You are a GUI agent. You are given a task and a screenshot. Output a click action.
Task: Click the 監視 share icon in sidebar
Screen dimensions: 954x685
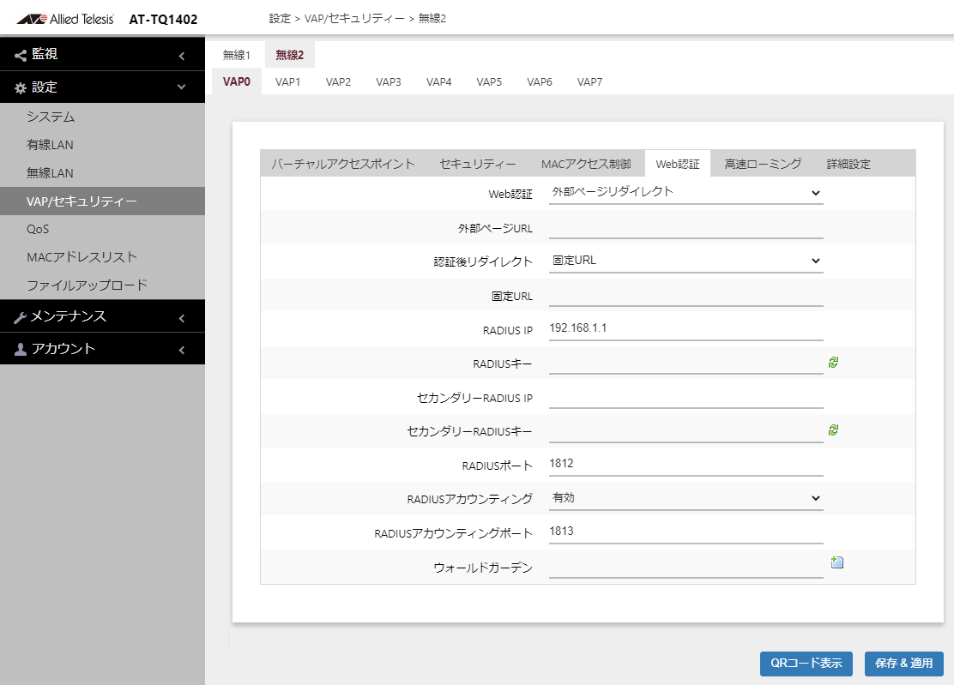[x=21, y=56]
